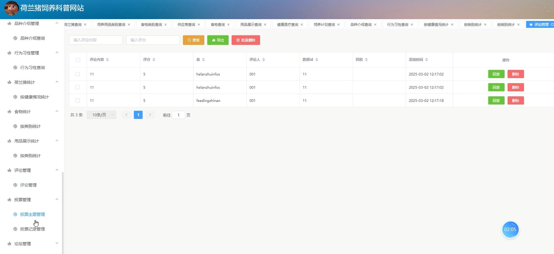Click icon beside 荷兰猪统计 menu
Viewport: 554px width, 254px height.
pyautogui.click(x=9, y=82)
